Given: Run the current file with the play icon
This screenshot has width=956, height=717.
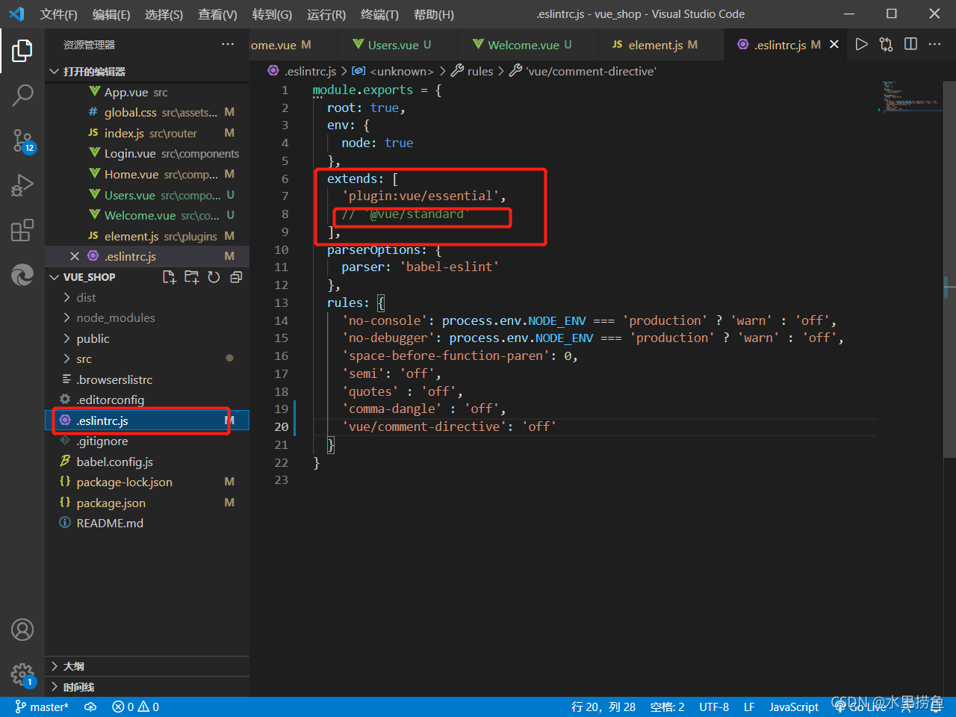Looking at the screenshot, I should click(x=861, y=44).
